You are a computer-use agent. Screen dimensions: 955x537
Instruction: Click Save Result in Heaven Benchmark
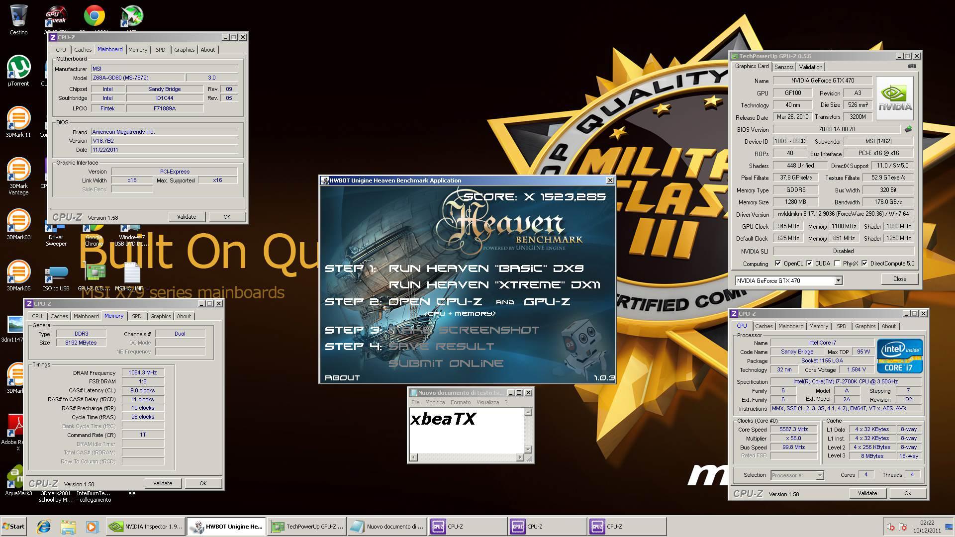441,347
